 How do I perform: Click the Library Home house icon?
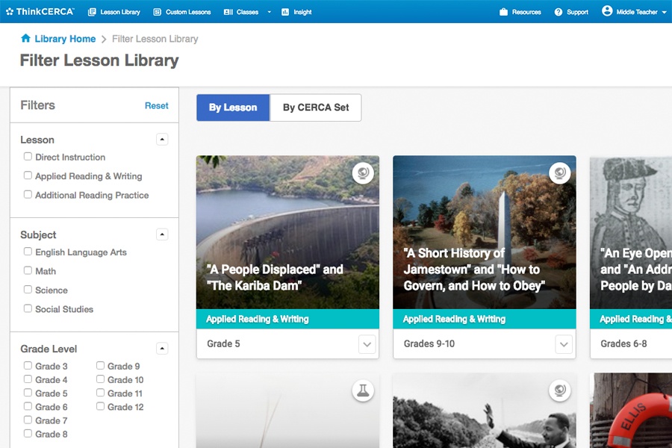tap(25, 39)
